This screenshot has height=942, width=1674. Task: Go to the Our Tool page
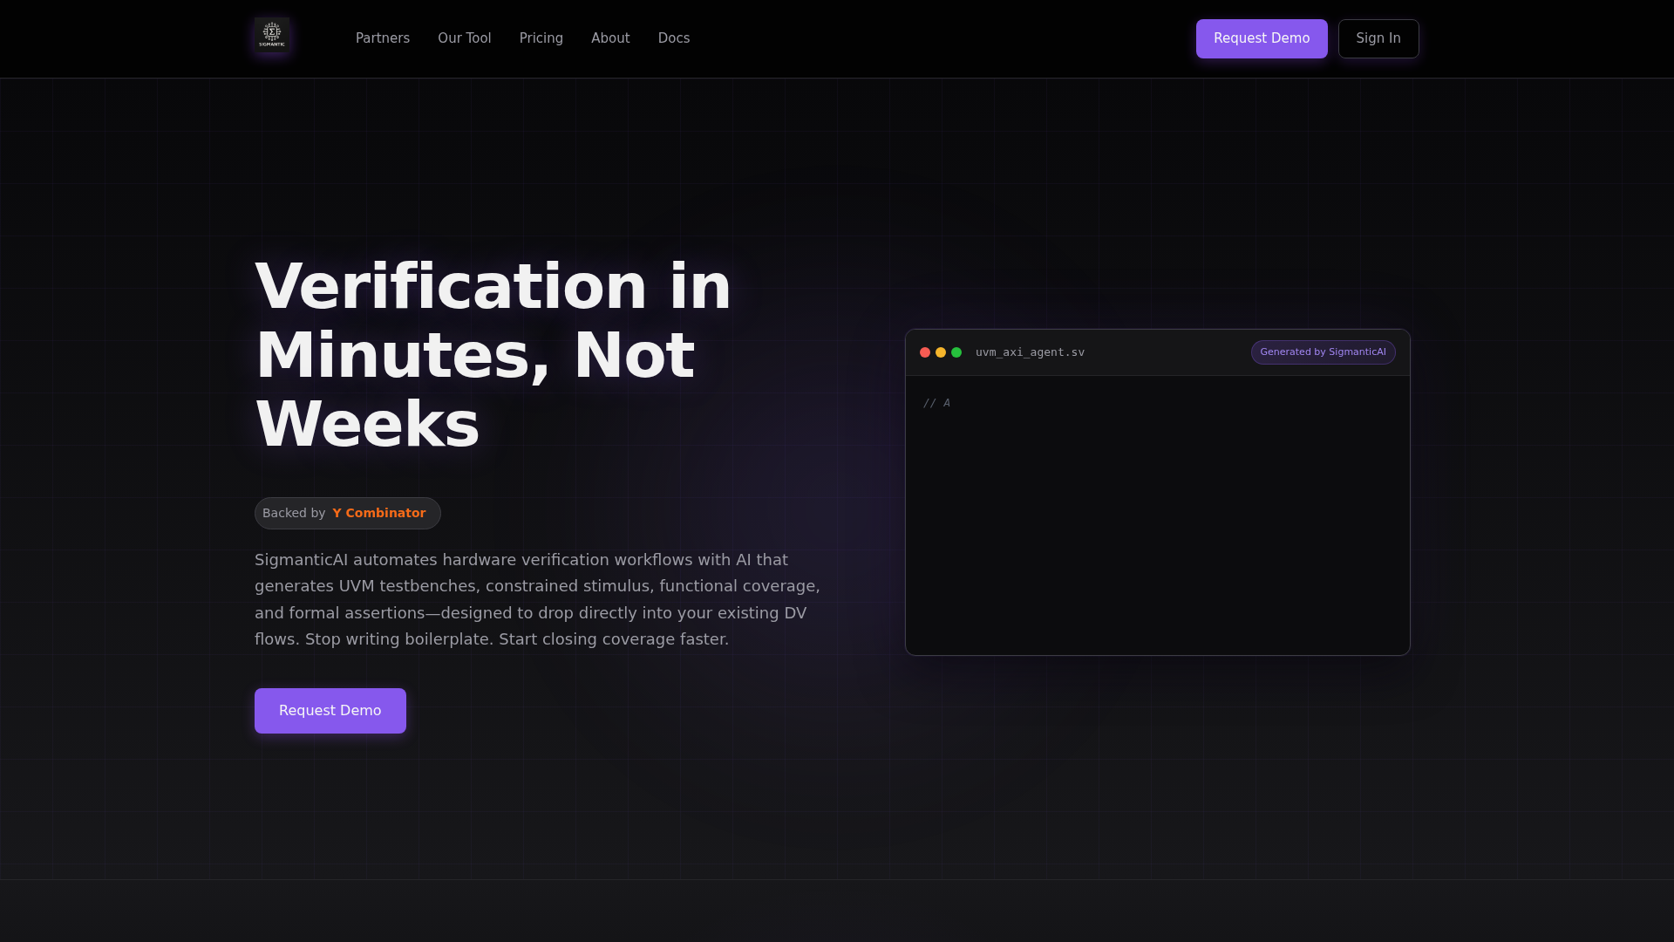[x=464, y=38]
